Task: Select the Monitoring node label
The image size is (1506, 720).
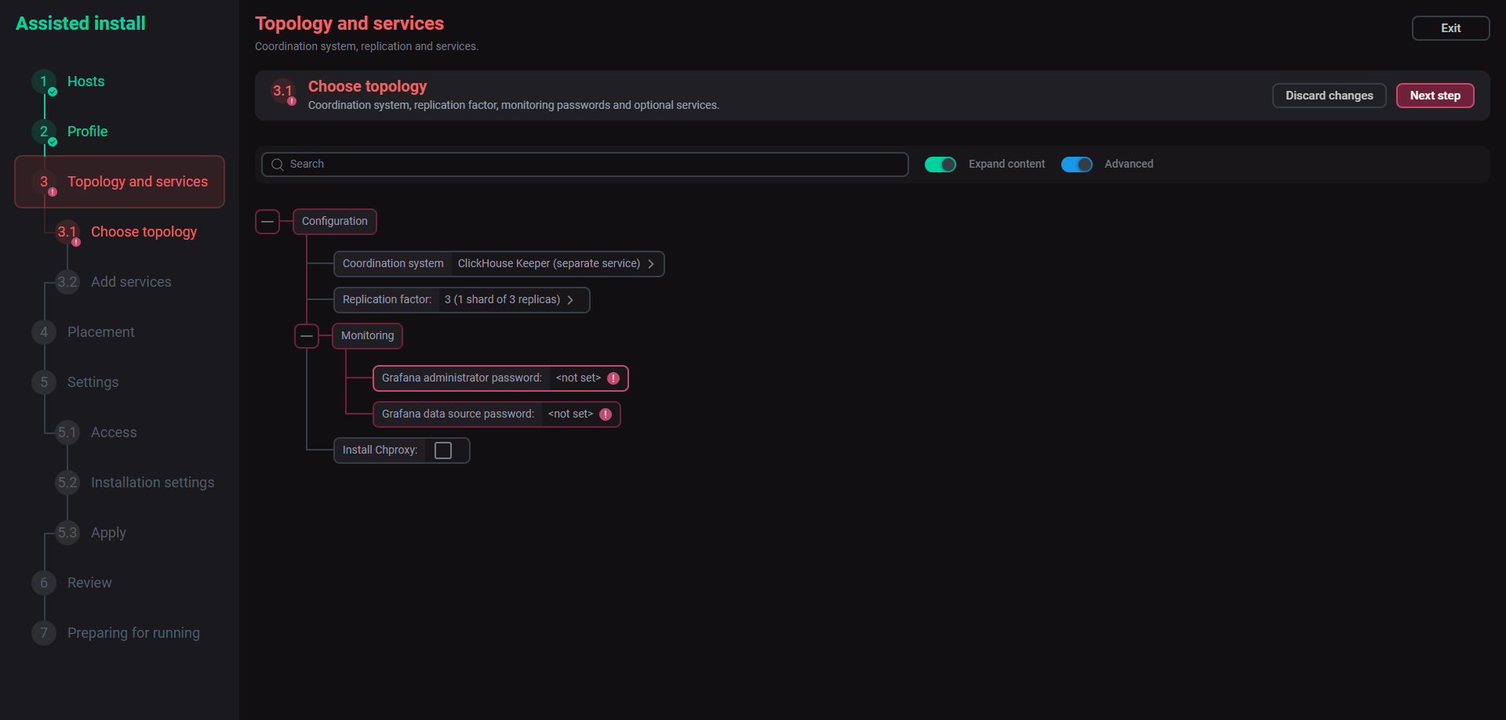Action: 368,336
